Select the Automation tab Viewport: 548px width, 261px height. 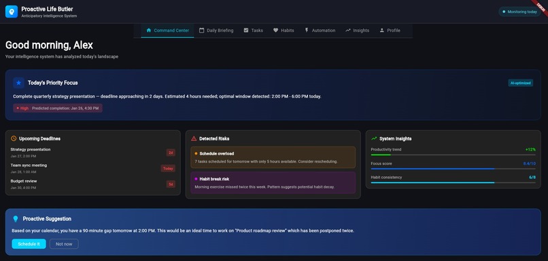(320, 31)
